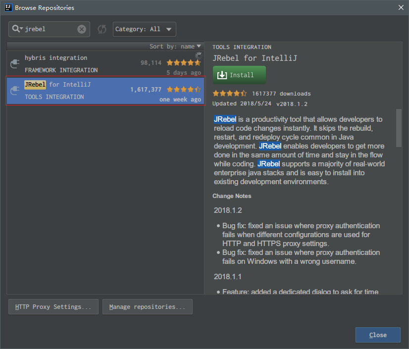
Task: Click the Close button at bottom
Action: [x=378, y=335]
